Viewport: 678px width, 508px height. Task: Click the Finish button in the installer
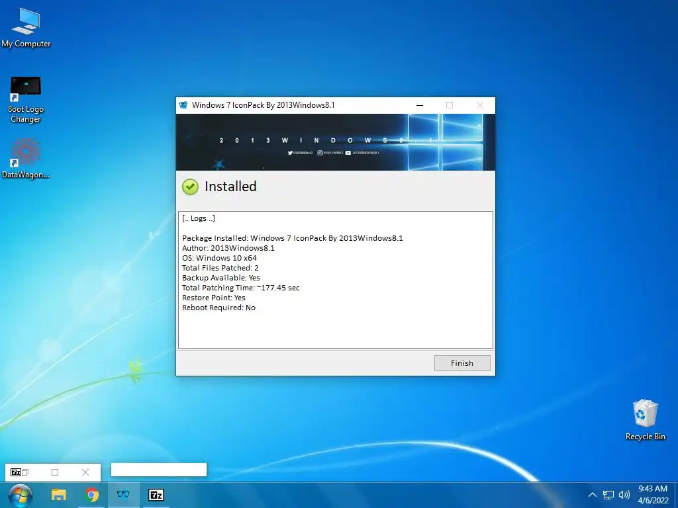[461, 363]
